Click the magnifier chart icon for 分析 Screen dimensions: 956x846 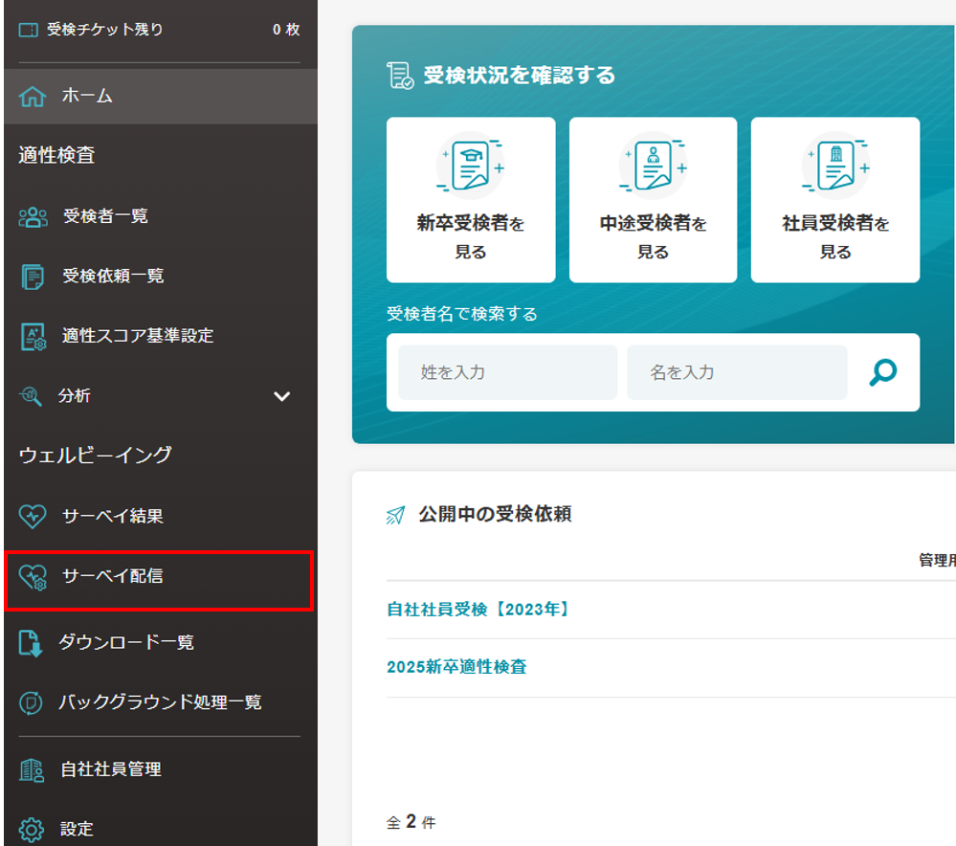[x=31, y=396]
